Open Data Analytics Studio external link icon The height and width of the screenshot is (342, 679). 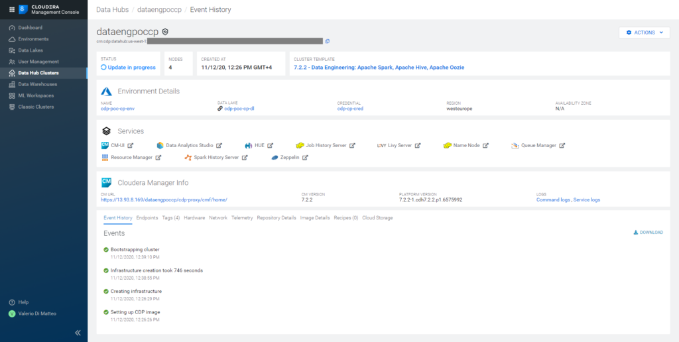(x=219, y=145)
